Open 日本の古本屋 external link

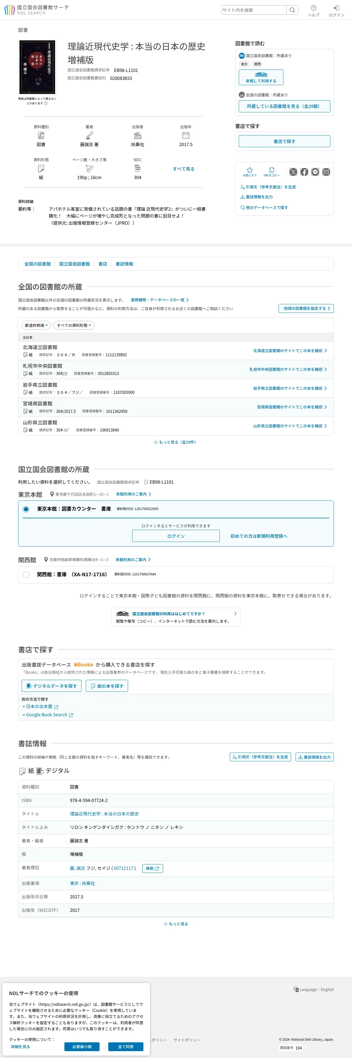[x=42, y=706]
